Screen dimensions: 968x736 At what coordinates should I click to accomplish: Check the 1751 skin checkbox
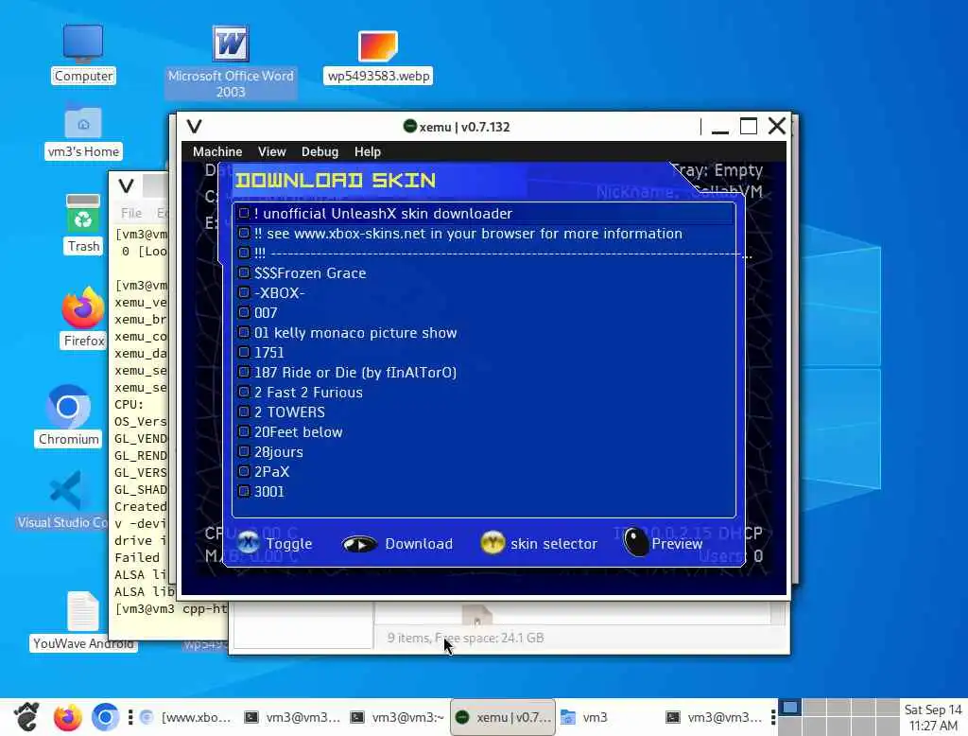point(245,352)
